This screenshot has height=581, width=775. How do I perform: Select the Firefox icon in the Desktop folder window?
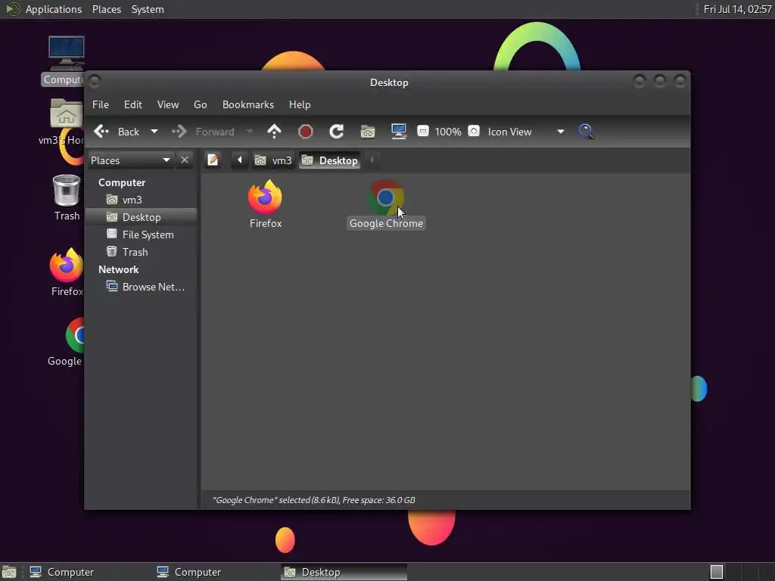265,197
